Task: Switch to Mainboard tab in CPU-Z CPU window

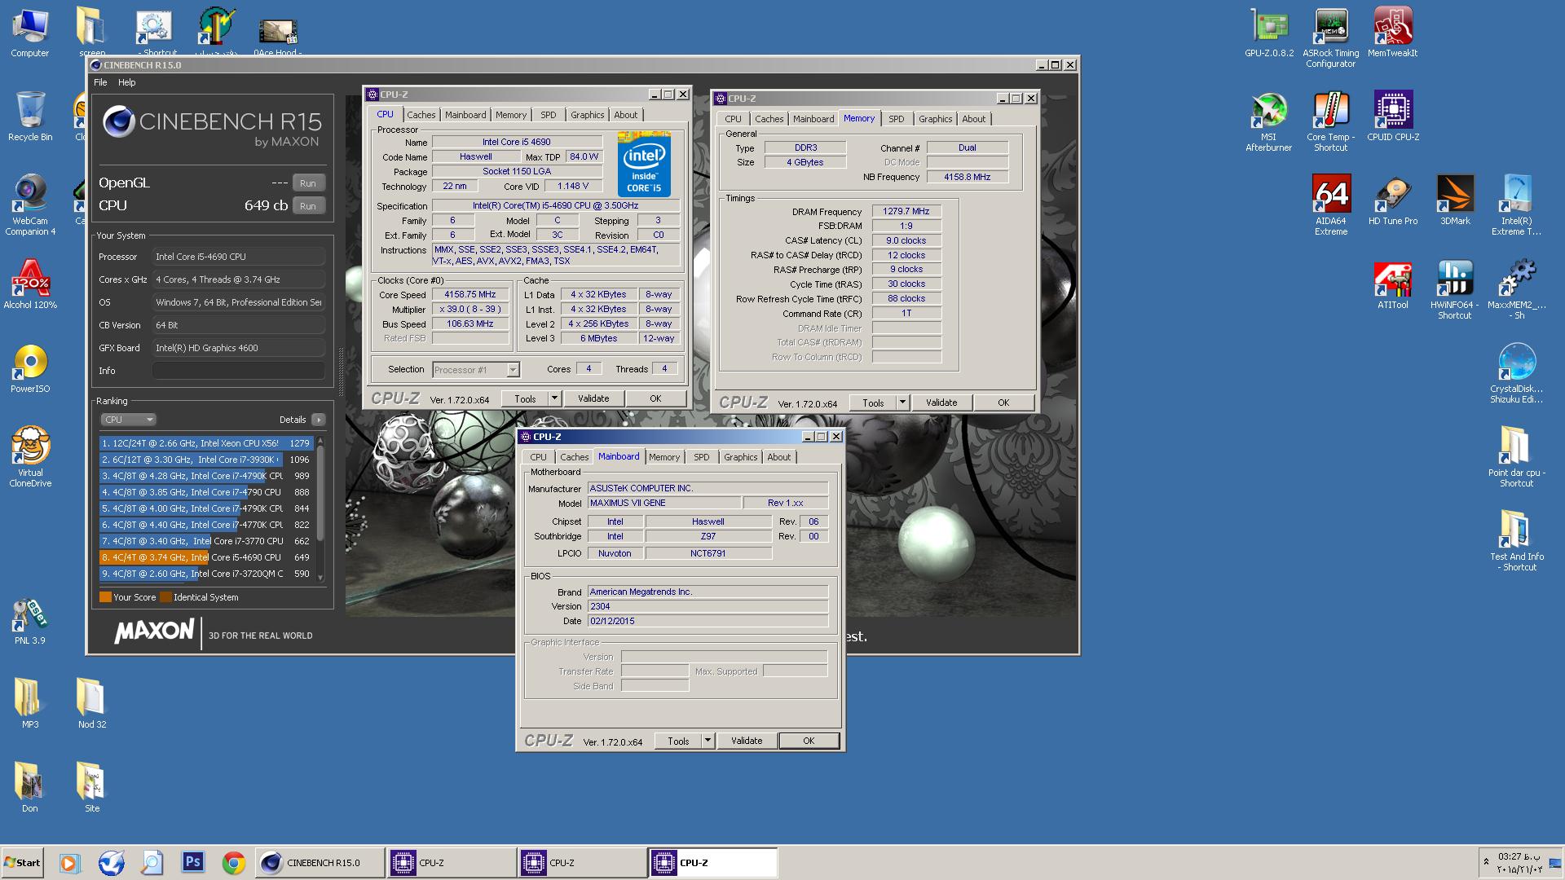Action: pyautogui.click(x=465, y=115)
